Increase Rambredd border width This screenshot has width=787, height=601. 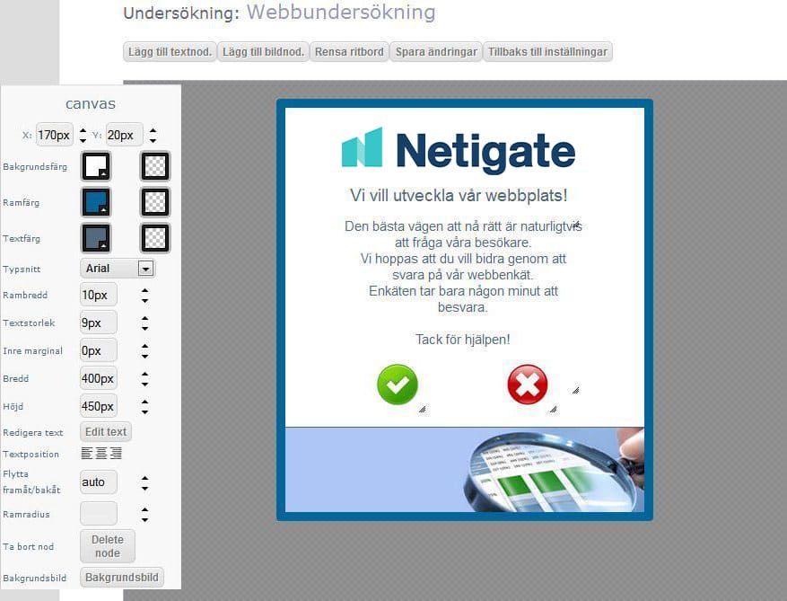(145, 290)
